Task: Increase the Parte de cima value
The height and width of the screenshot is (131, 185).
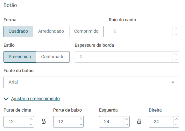Action: [x=31, y=119]
